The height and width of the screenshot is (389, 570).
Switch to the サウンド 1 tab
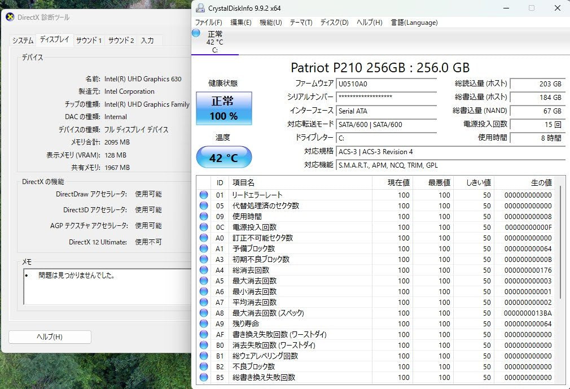[89, 40]
